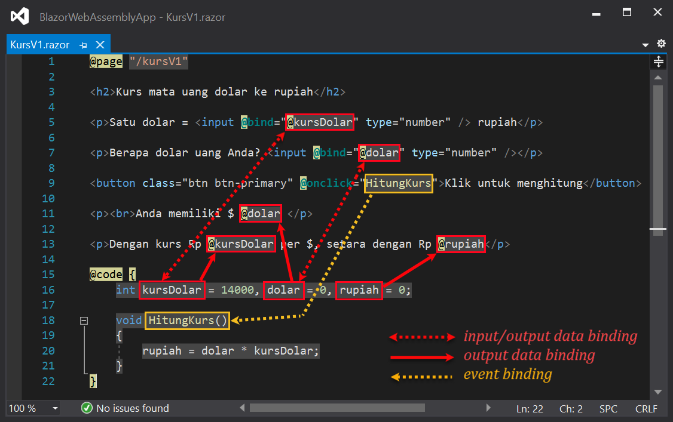The width and height of the screenshot is (673, 422).
Task: Select the KursV1.razor tab
Action: point(39,44)
